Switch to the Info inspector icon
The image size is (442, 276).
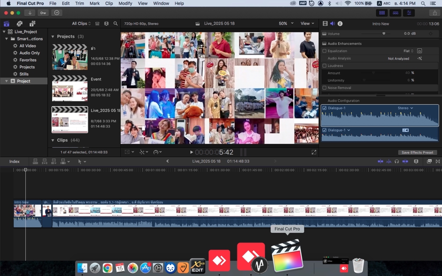pyautogui.click(x=340, y=23)
